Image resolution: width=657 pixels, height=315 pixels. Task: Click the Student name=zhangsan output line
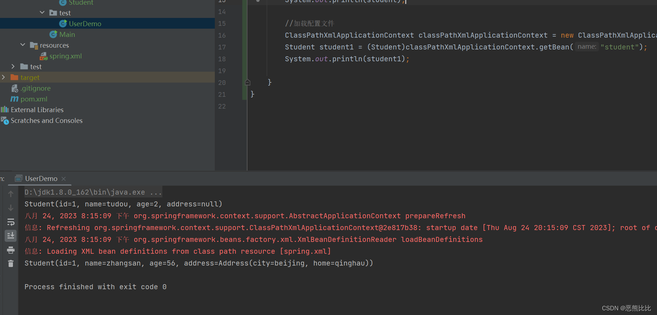point(199,263)
